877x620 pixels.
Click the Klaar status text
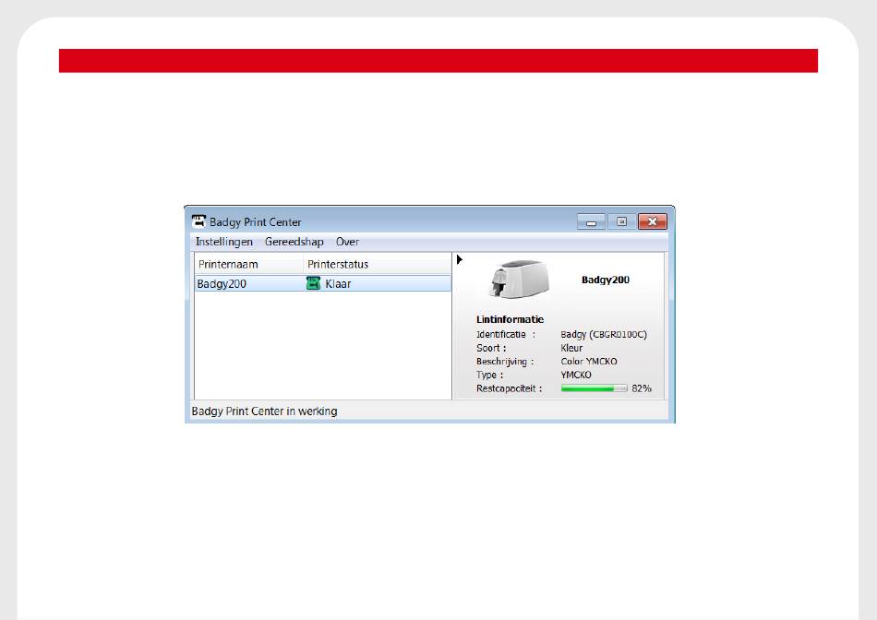(x=338, y=284)
